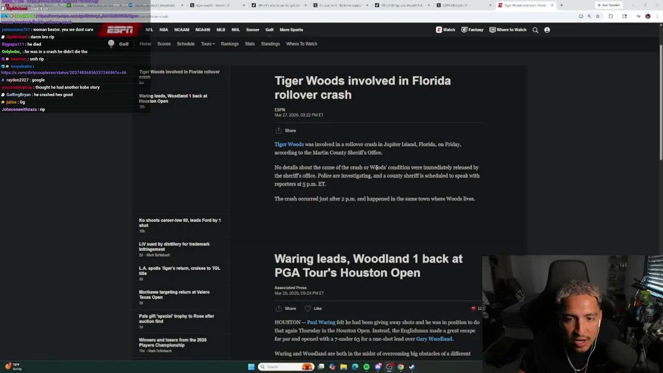The width and height of the screenshot is (663, 373).
Task: Select NBA in the ESPN top navigation
Action: (164, 30)
